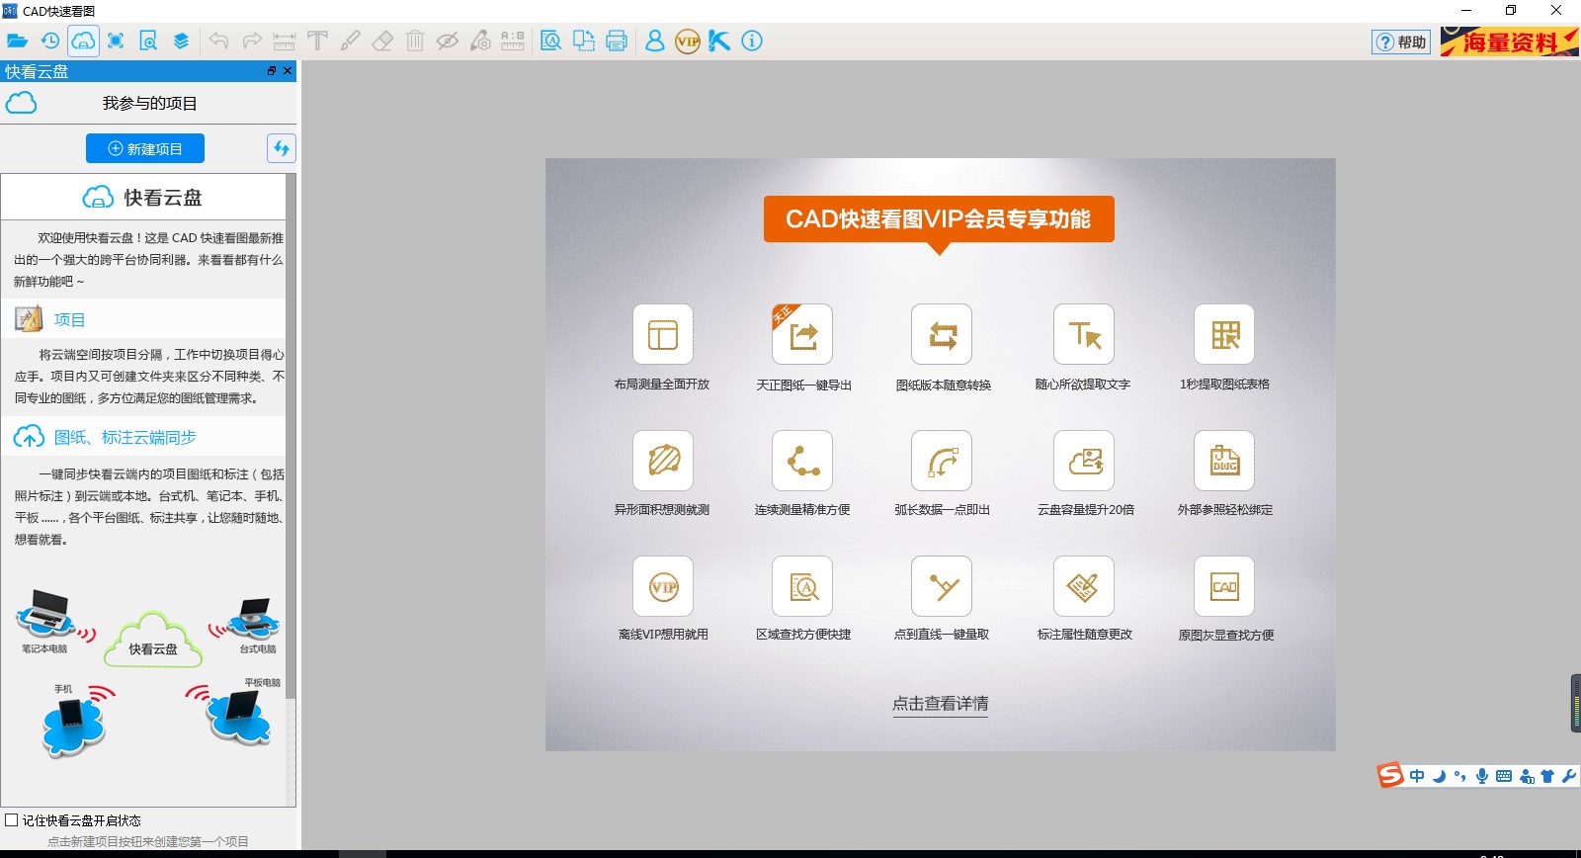Click the print icon in toolbar
1581x858 pixels.
pos(617,42)
